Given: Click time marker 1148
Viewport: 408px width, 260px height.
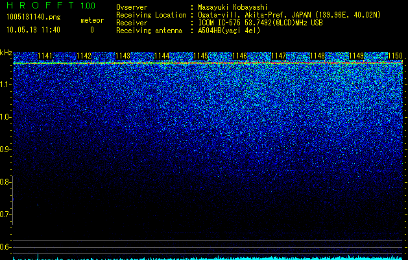Looking at the screenshot, I should pos(317,56).
